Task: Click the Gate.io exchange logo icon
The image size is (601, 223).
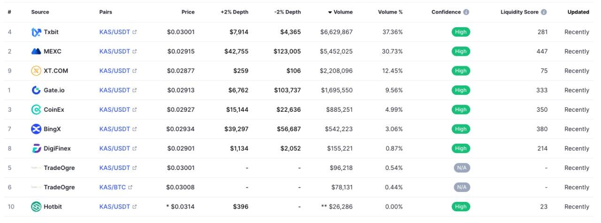Action: tap(36, 90)
